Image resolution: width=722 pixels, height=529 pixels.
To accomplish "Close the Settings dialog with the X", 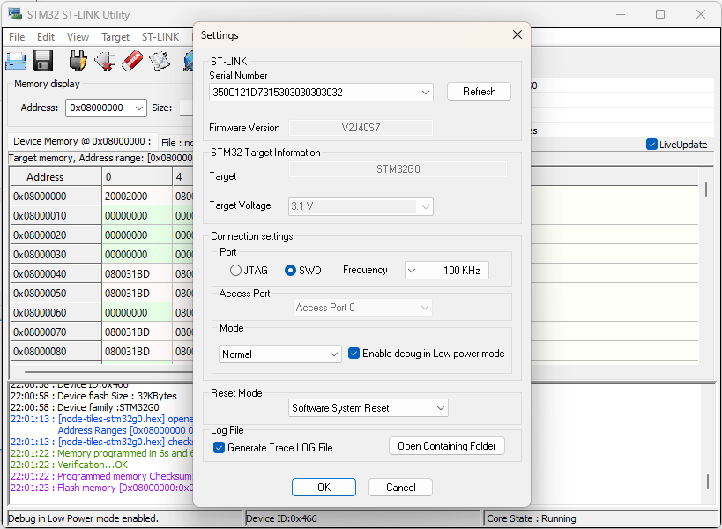I will click(517, 34).
